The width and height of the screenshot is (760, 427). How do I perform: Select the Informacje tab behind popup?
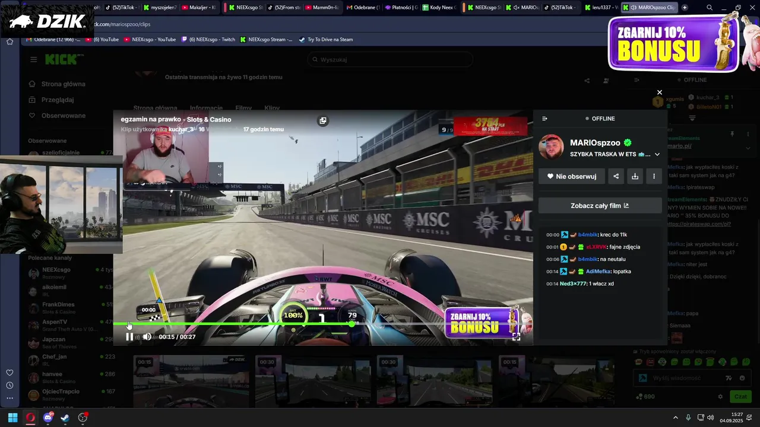click(x=206, y=108)
